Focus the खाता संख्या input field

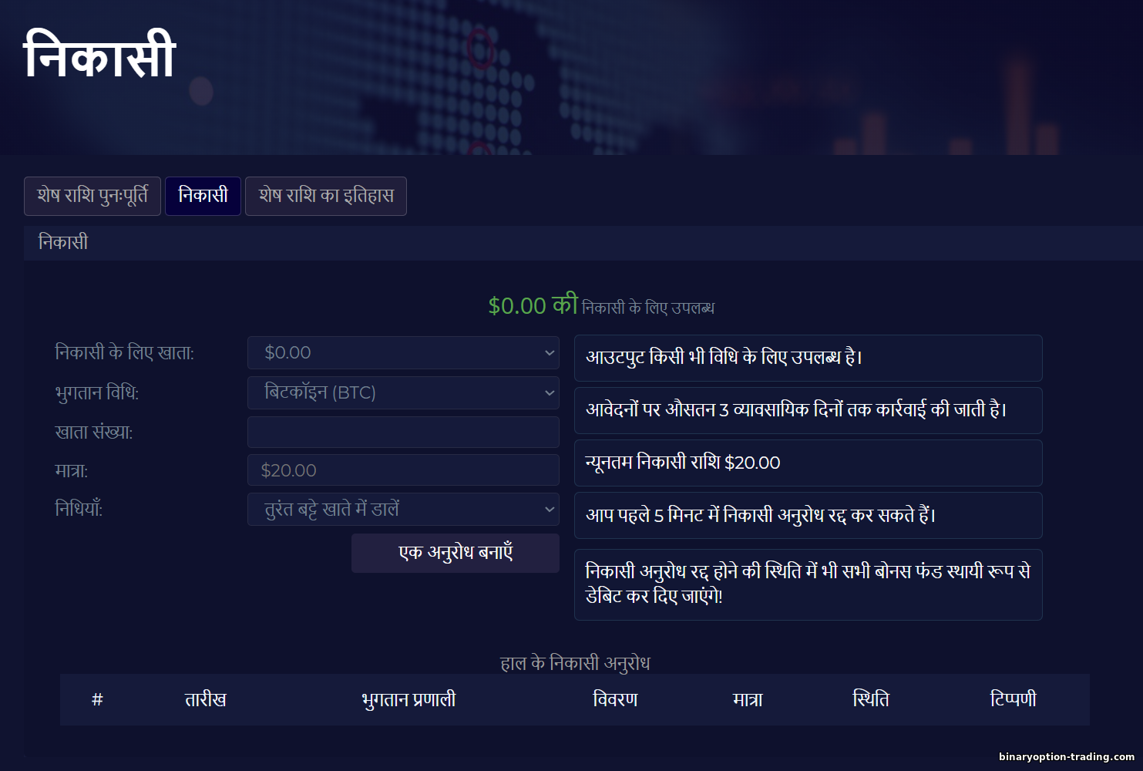403,433
